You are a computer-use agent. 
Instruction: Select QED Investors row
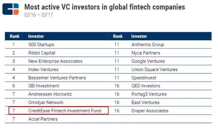pyautogui.click(x=160, y=86)
